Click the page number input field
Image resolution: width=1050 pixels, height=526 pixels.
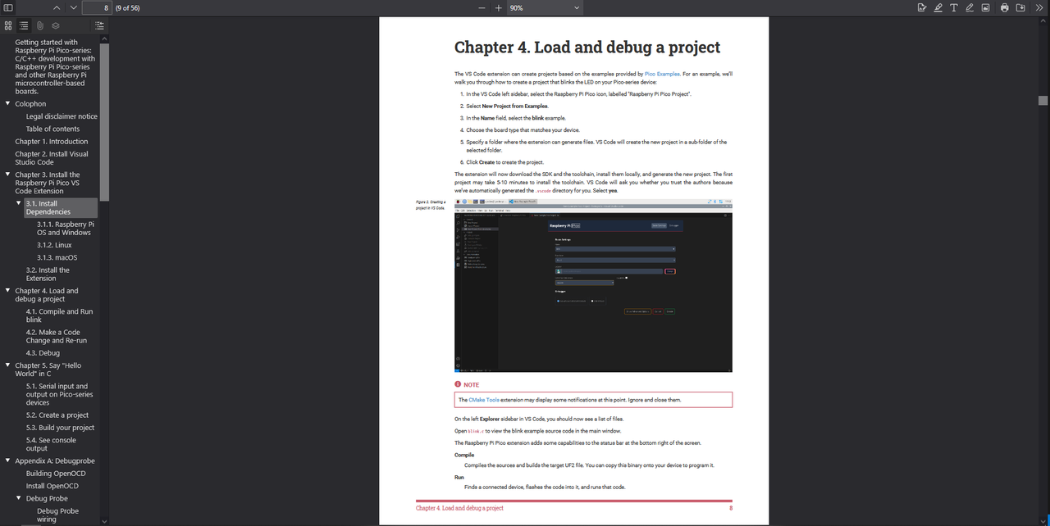(98, 7)
